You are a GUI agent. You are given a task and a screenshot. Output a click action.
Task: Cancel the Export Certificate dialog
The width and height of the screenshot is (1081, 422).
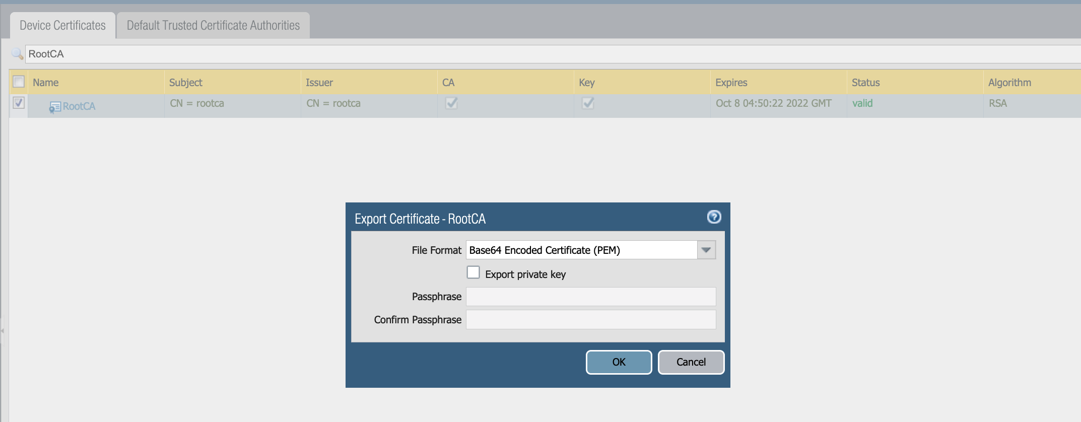(x=691, y=362)
